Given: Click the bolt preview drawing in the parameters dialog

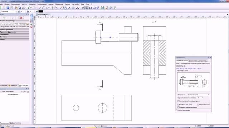Looking at the screenshot, I should tap(193, 82).
